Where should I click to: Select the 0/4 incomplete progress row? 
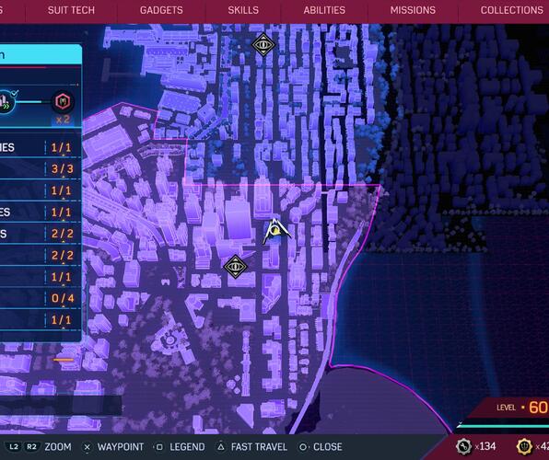(x=41, y=298)
